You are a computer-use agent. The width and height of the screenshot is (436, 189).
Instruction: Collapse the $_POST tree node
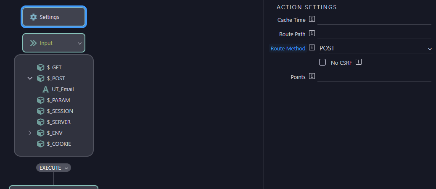point(30,79)
